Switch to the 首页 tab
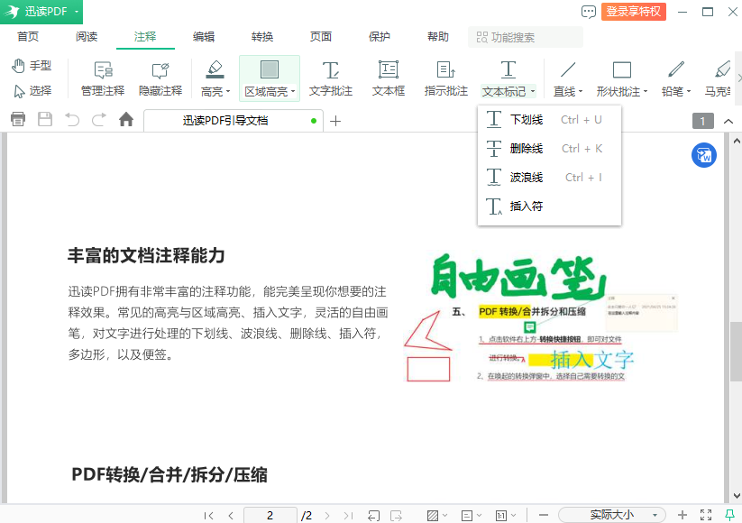This screenshot has height=523, width=742. click(x=28, y=36)
